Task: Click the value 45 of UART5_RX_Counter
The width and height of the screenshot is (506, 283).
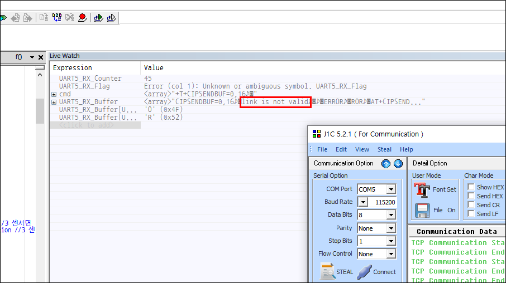Action: click(148, 79)
